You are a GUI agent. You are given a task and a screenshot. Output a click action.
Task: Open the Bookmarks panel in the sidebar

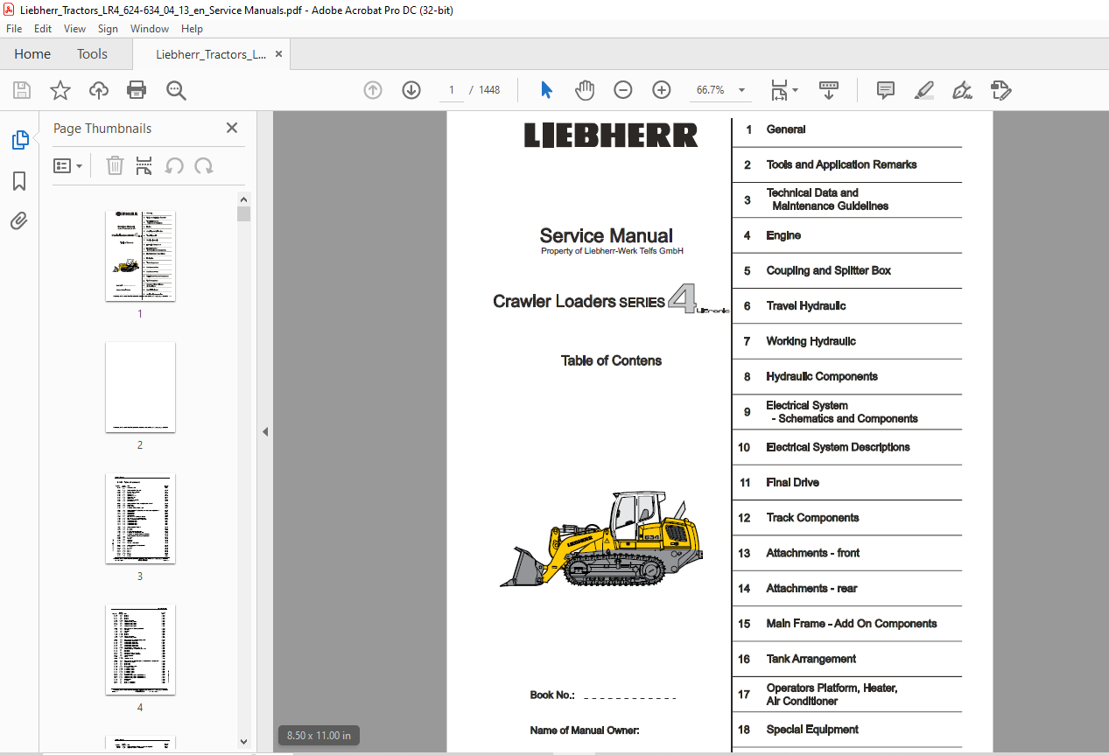(19, 181)
